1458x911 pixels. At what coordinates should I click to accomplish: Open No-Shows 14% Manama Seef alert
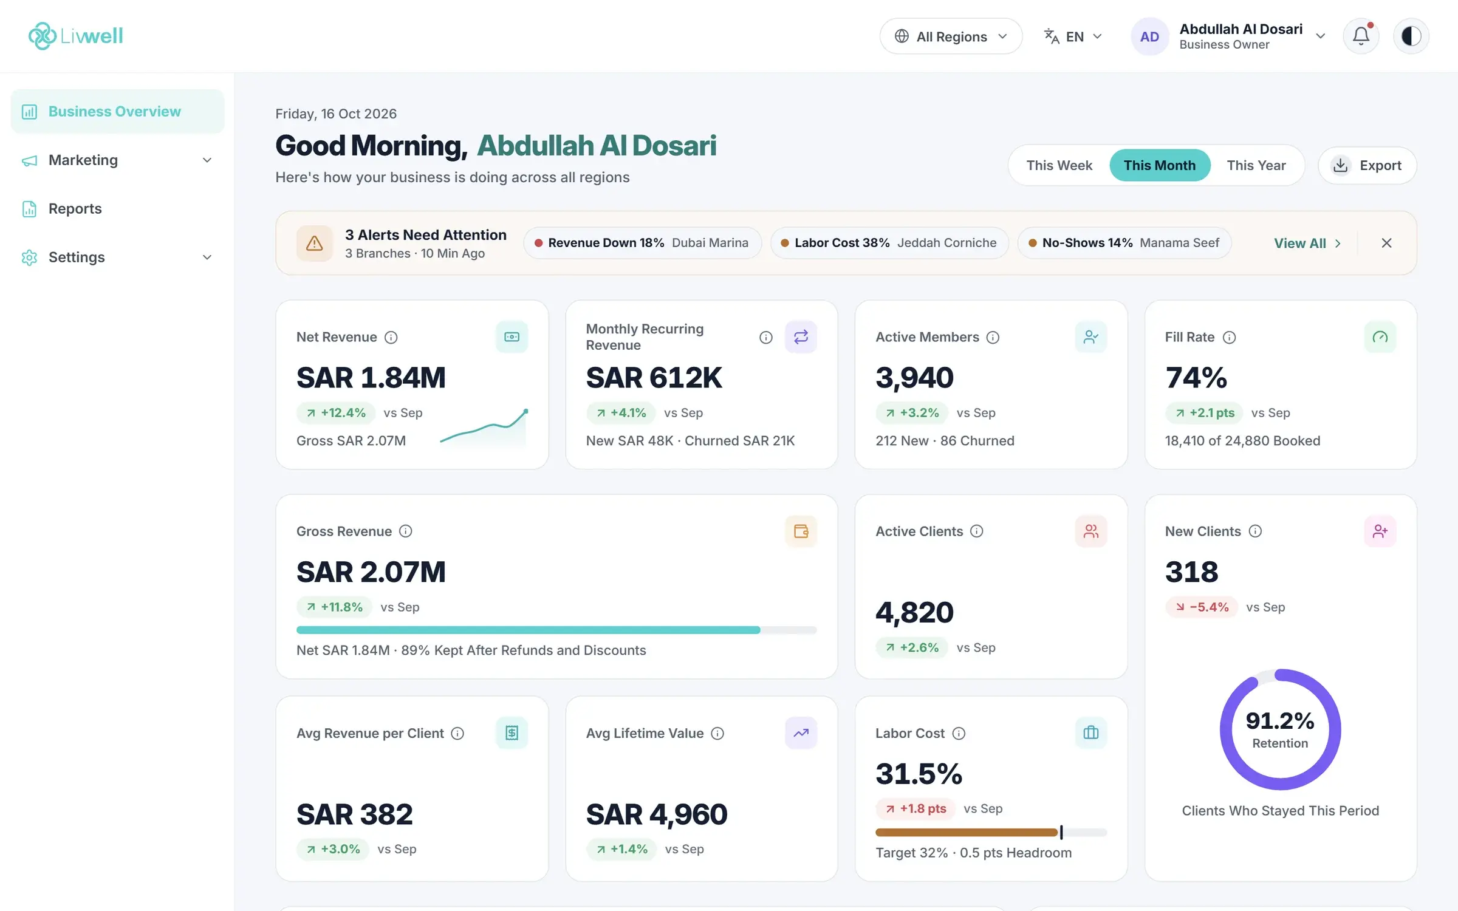coord(1124,243)
